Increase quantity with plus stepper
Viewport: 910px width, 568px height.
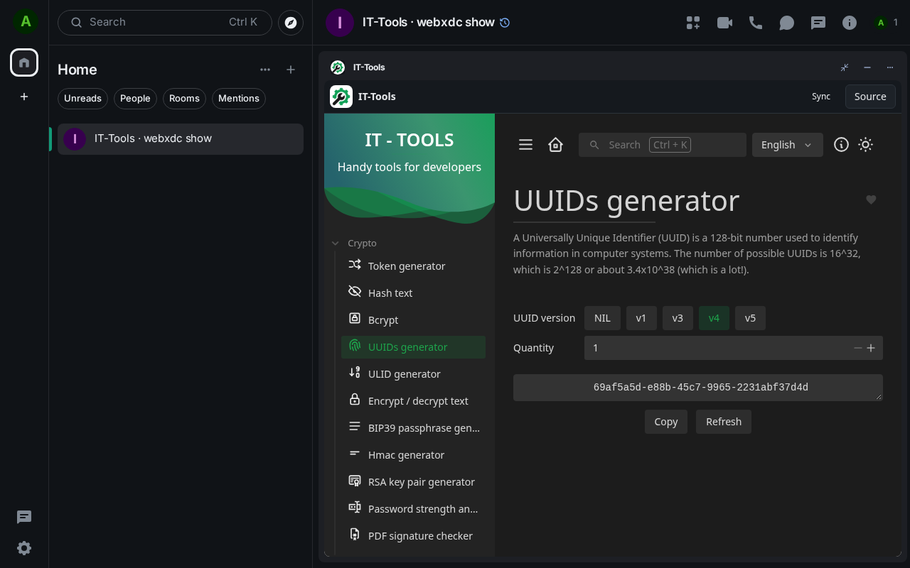coord(871,348)
